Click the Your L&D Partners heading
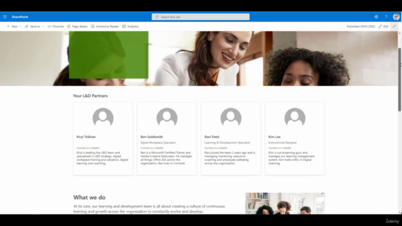 point(90,96)
